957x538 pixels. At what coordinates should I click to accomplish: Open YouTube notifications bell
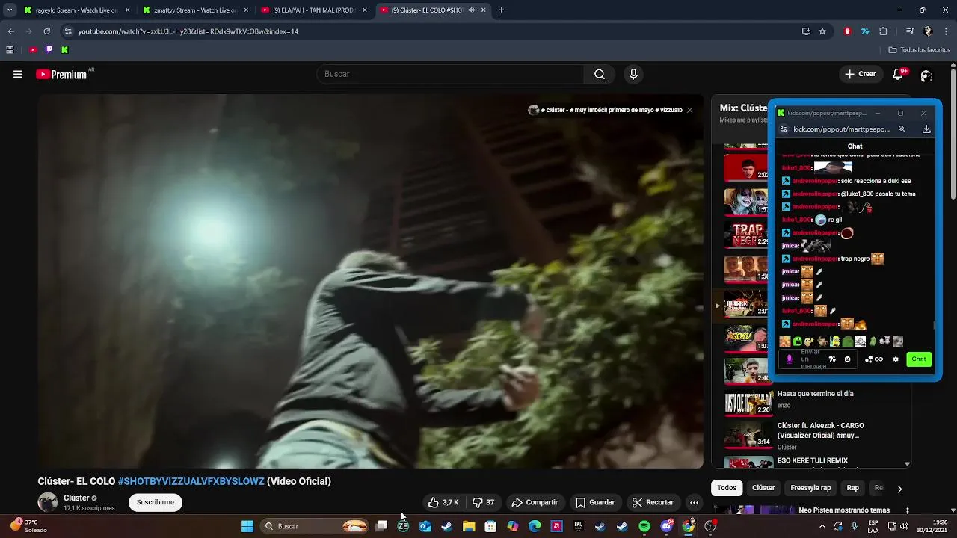(899, 74)
